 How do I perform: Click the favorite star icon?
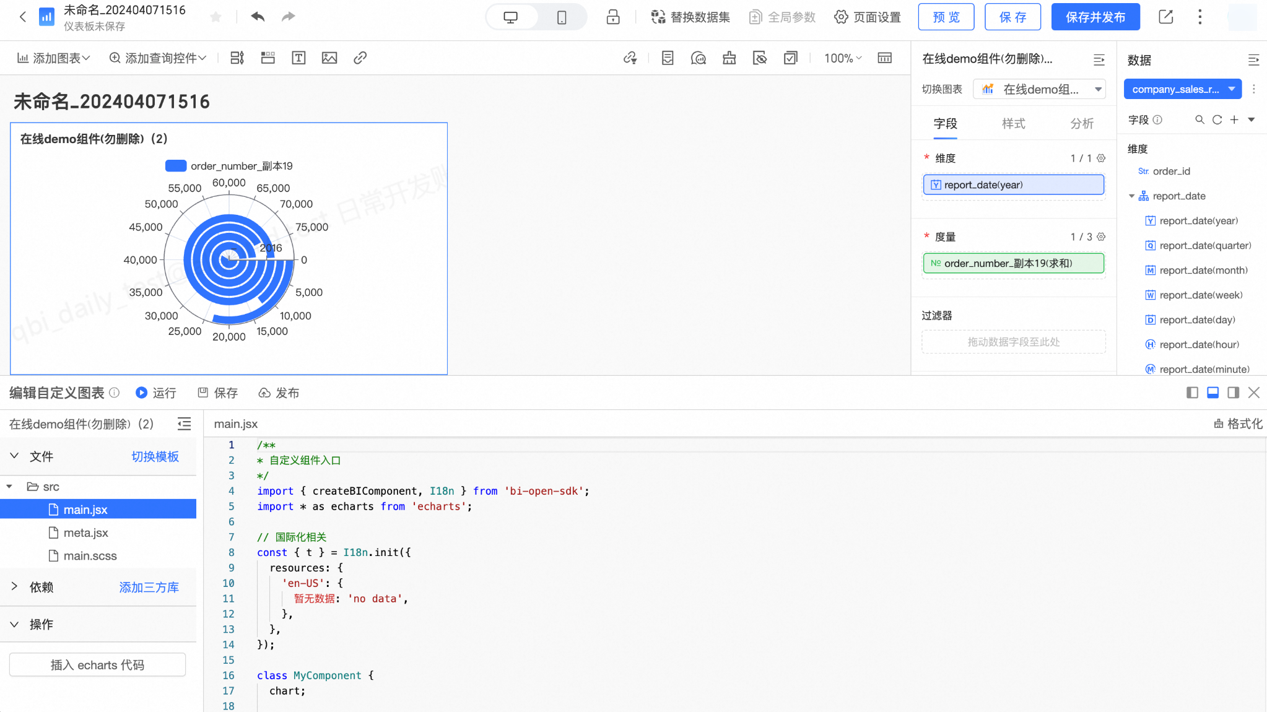(216, 17)
